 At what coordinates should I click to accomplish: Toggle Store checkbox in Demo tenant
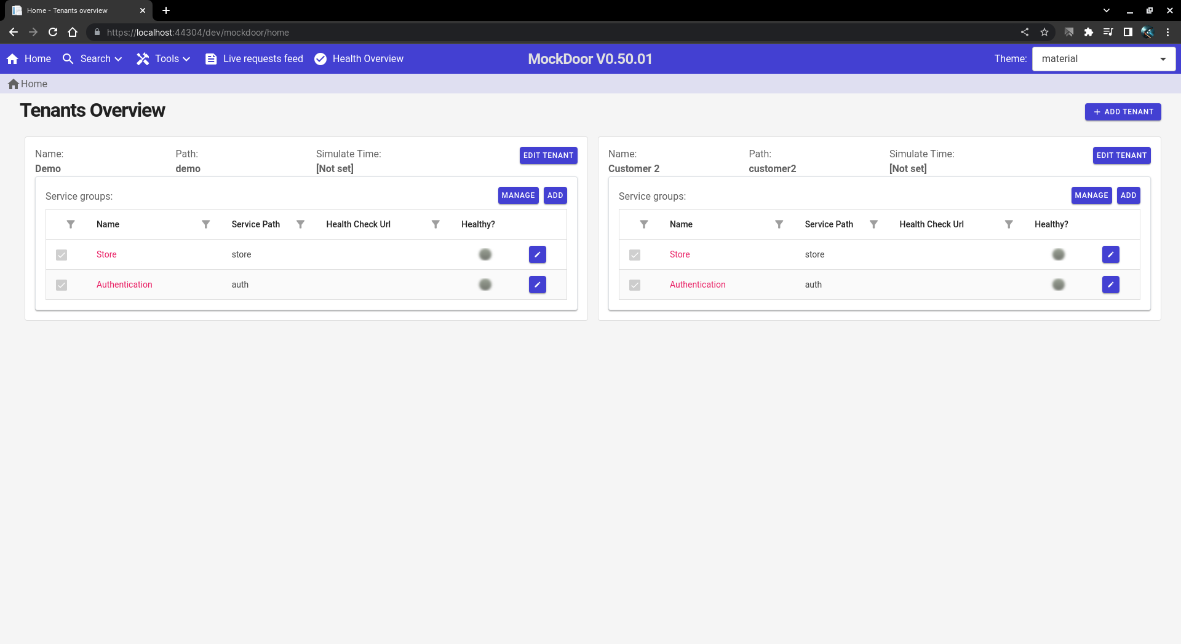62,255
